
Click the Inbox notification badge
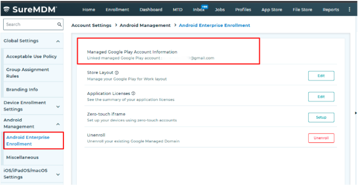coord(205,7)
